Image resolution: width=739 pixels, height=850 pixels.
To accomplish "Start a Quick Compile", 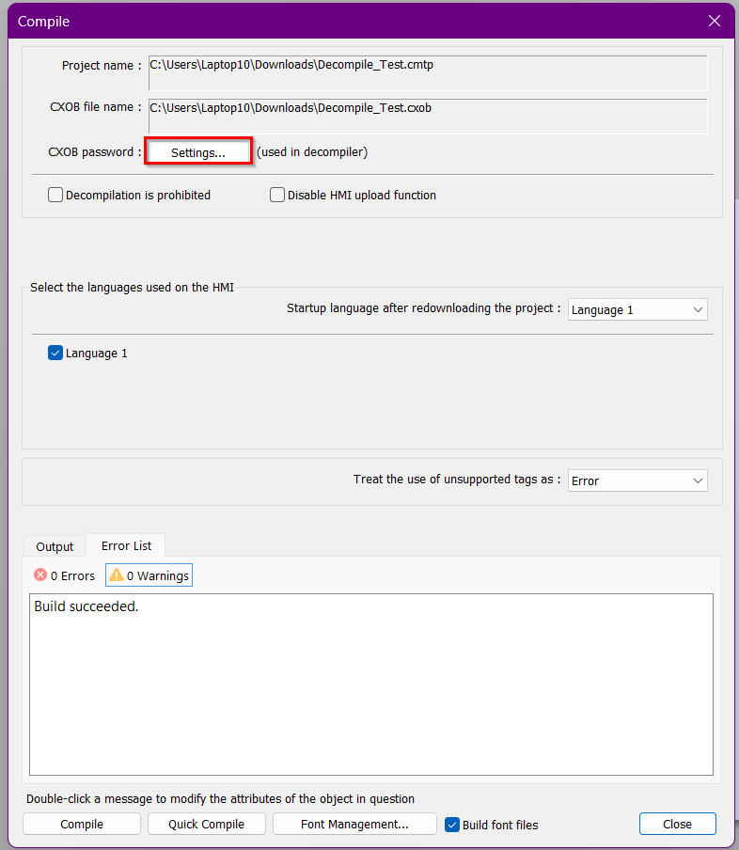I will coord(206,824).
